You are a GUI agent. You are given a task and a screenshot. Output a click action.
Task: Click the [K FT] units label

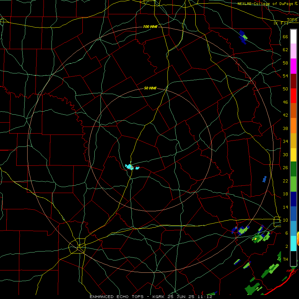coord(281,23)
